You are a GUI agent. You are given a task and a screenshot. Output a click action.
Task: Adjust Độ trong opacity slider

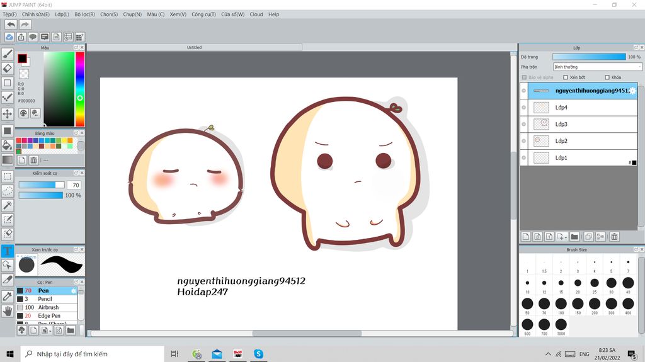pyautogui.click(x=589, y=57)
